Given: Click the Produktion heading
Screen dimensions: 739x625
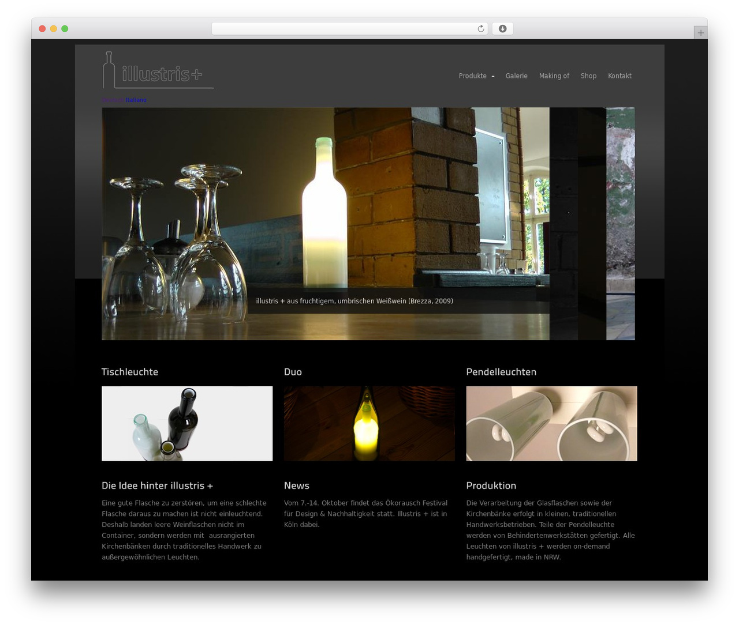Looking at the screenshot, I should 491,485.
